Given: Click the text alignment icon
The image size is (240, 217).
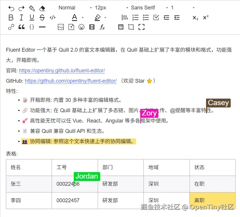Looking at the screenshot, I should (125, 17).
